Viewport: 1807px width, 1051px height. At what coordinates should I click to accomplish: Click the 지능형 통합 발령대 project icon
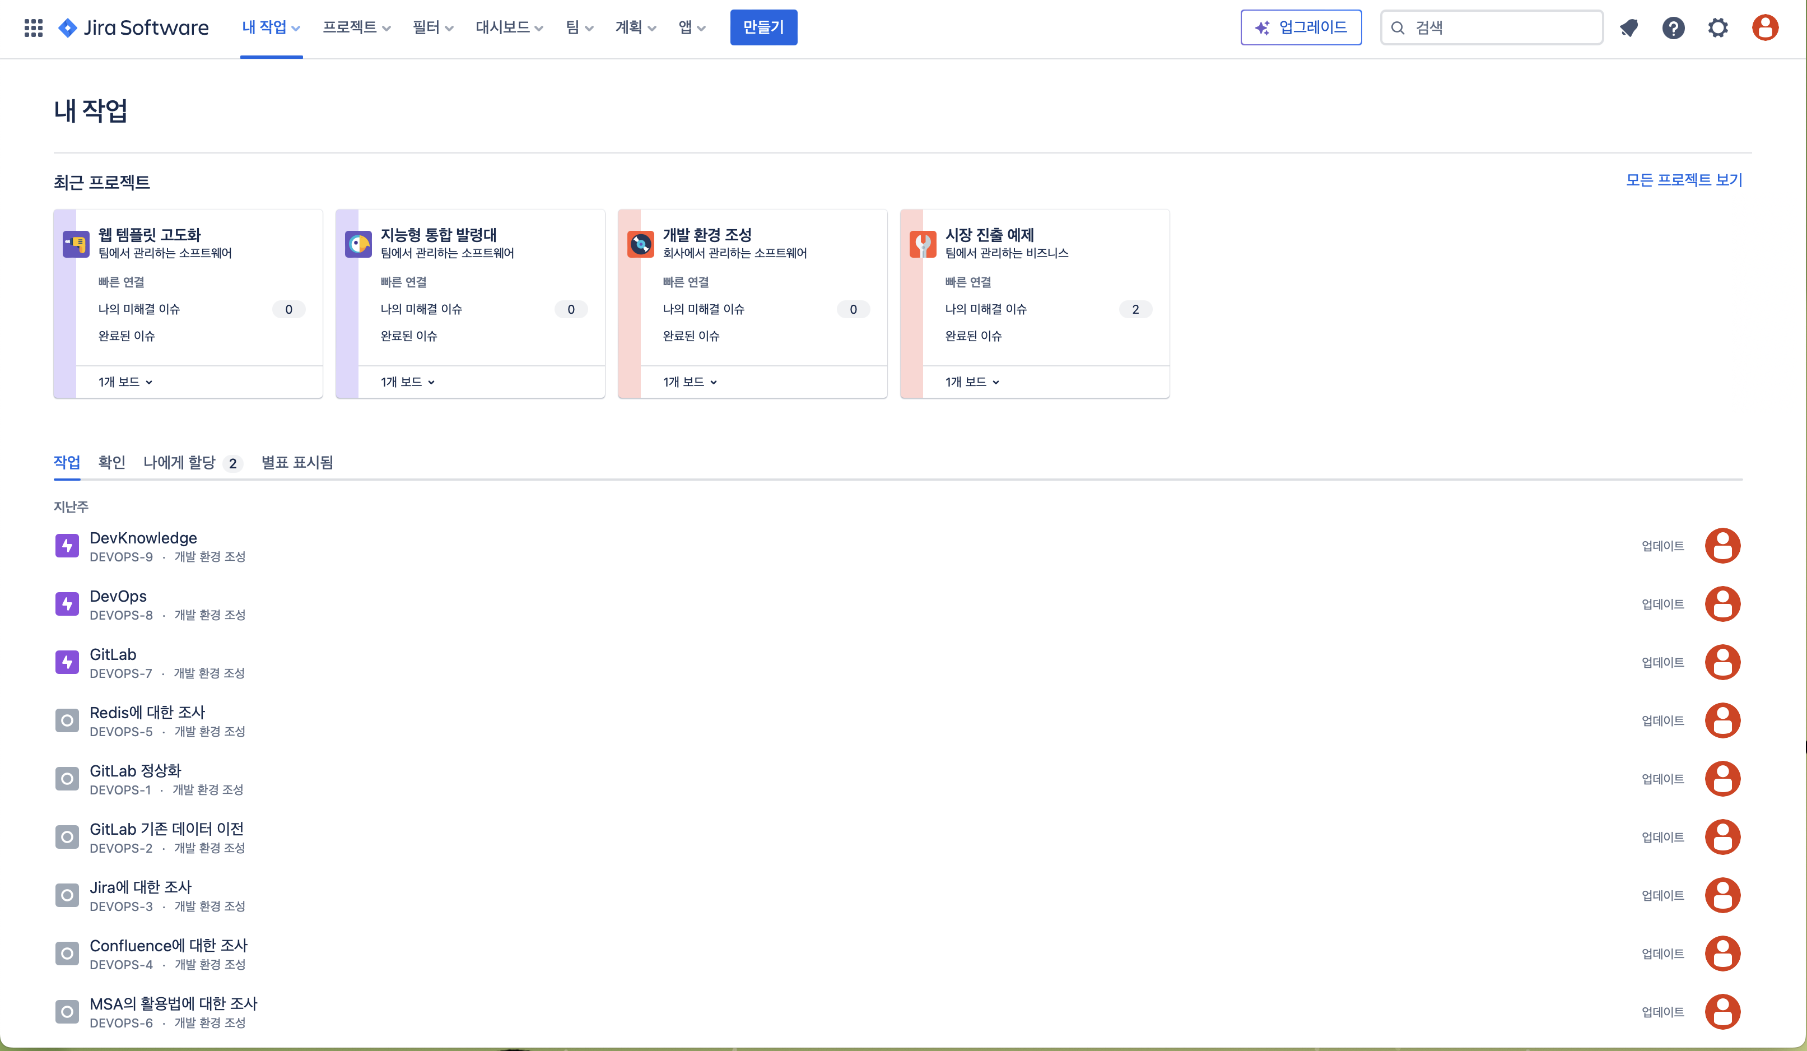[358, 244]
